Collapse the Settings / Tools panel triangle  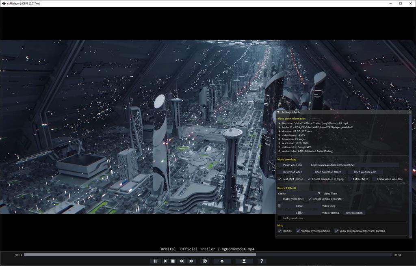278,112
